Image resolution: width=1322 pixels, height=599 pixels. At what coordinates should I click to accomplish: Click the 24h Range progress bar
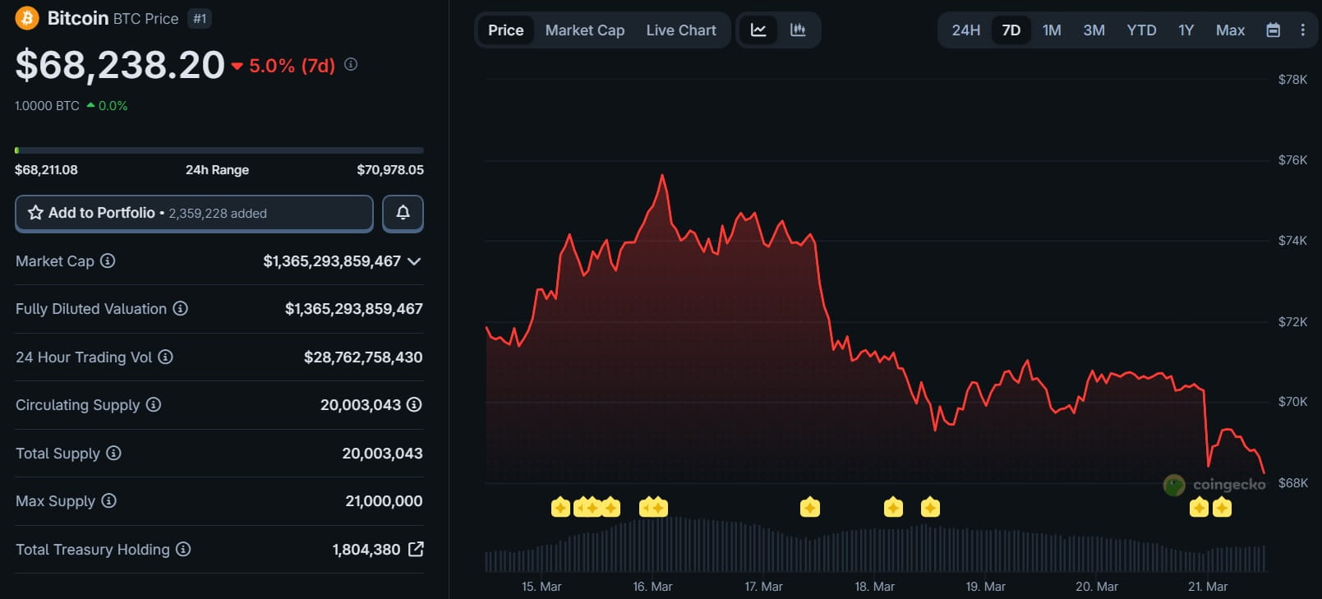(219, 150)
